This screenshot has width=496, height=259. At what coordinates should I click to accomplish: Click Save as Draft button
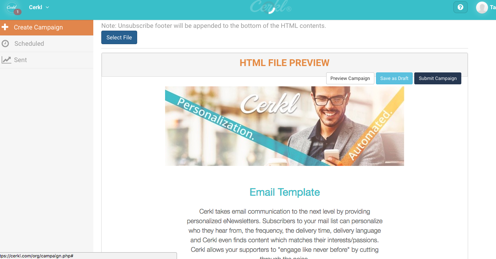(394, 78)
